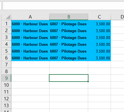Click cell A3 '6000 · Harbour Dues'
This screenshot has width=124, height=112.
[x=30, y=37]
